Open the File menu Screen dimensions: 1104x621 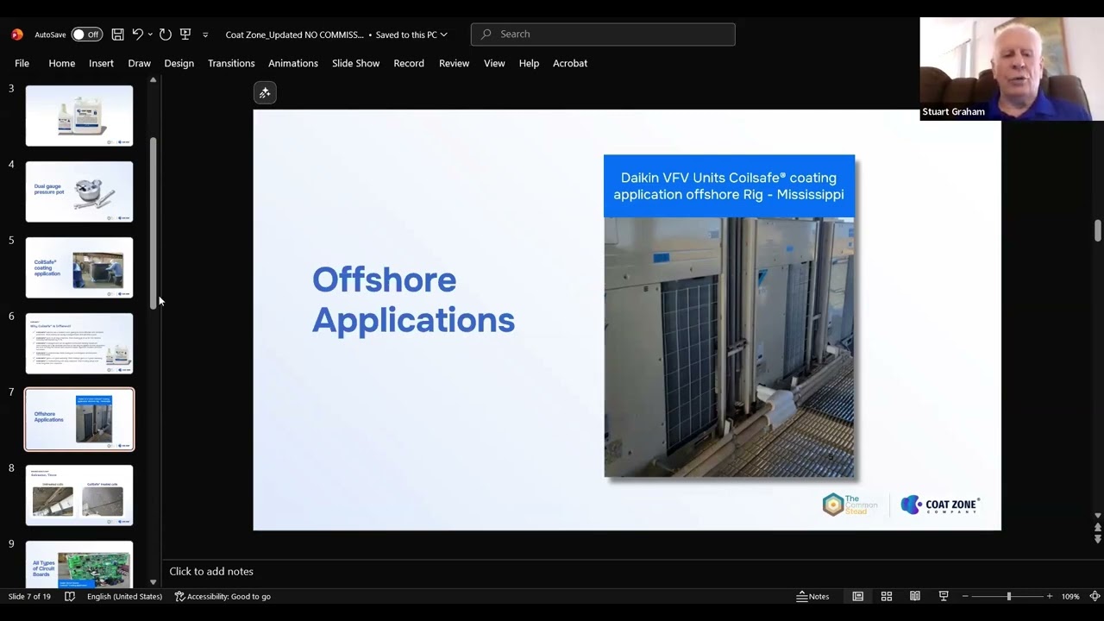pos(22,63)
